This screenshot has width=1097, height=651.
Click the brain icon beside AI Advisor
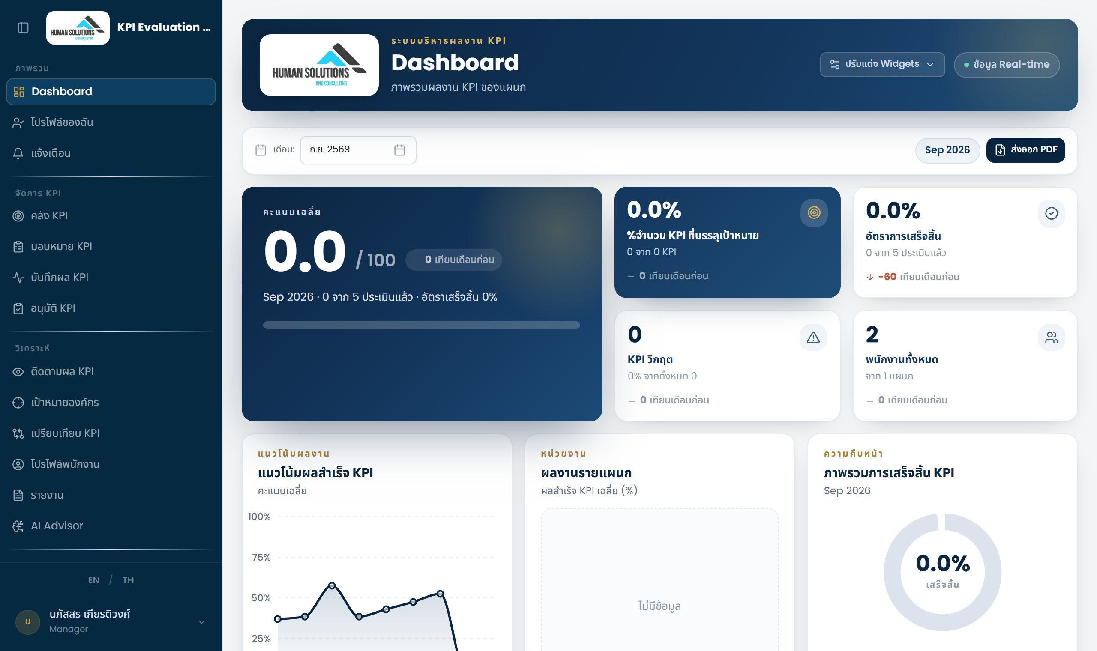(18, 526)
